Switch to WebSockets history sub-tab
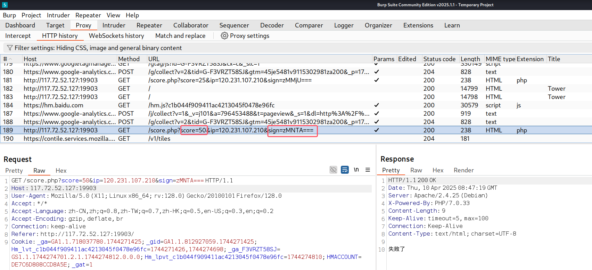 click(x=116, y=36)
